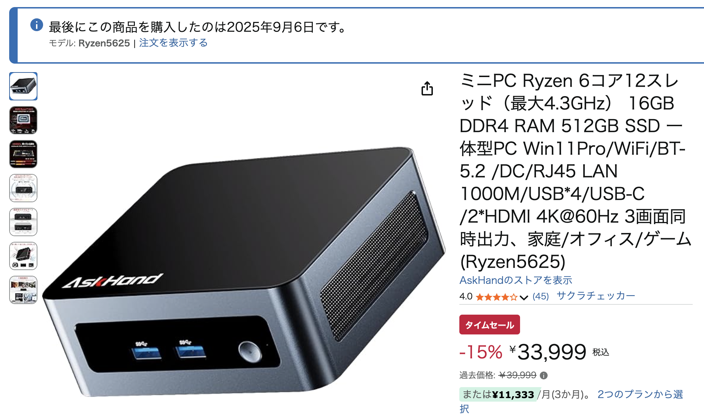Click the share icon above product image
Screen dimensions: 704x420
pyautogui.click(x=427, y=88)
